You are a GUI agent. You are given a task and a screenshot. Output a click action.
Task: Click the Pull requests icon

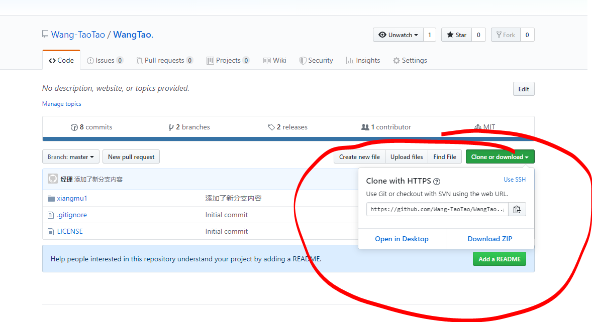(139, 61)
